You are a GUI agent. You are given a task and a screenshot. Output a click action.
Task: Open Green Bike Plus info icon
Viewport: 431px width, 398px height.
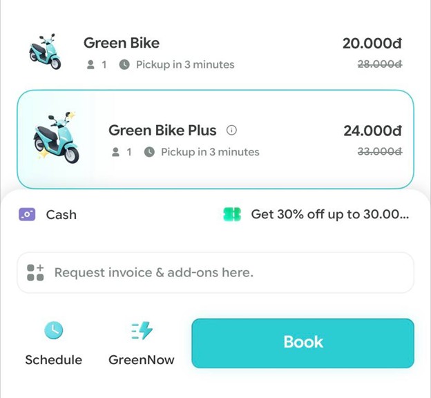232,130
